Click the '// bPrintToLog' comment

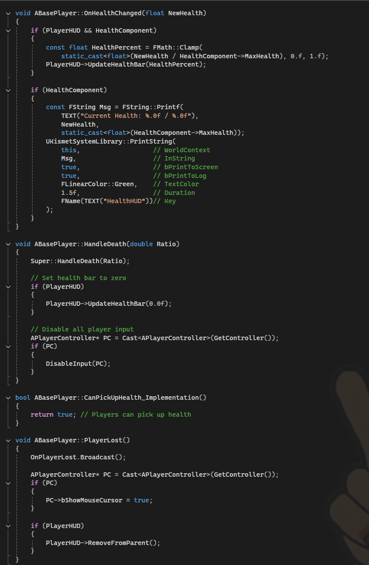(x=180, y=176)
